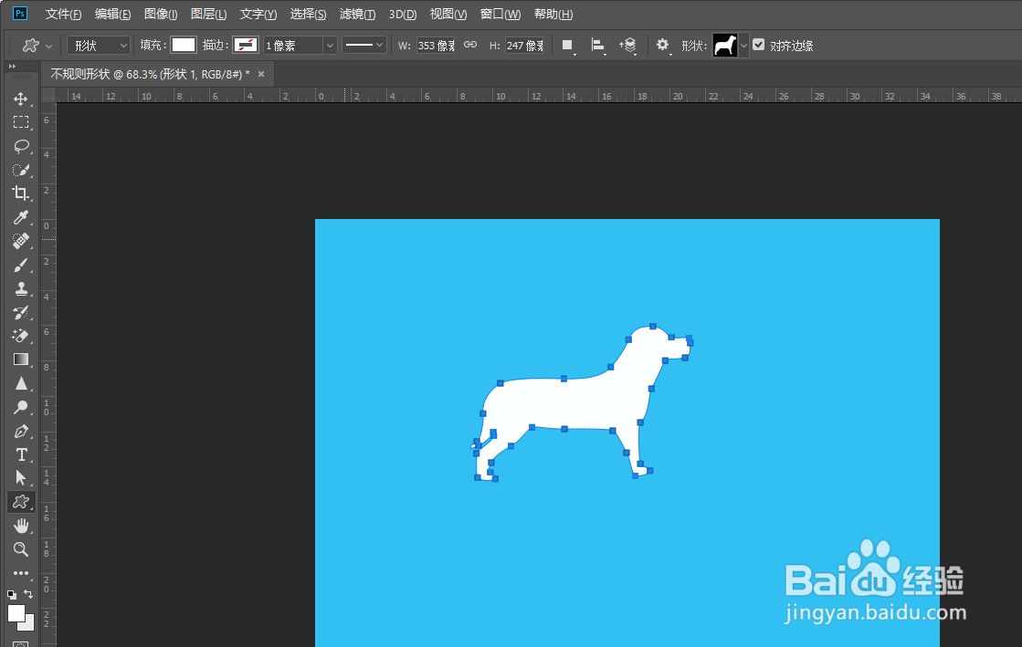Viewport: 1022px width, 647px height.
Task: Select the Zoom tool
Action: coord(21,549)
